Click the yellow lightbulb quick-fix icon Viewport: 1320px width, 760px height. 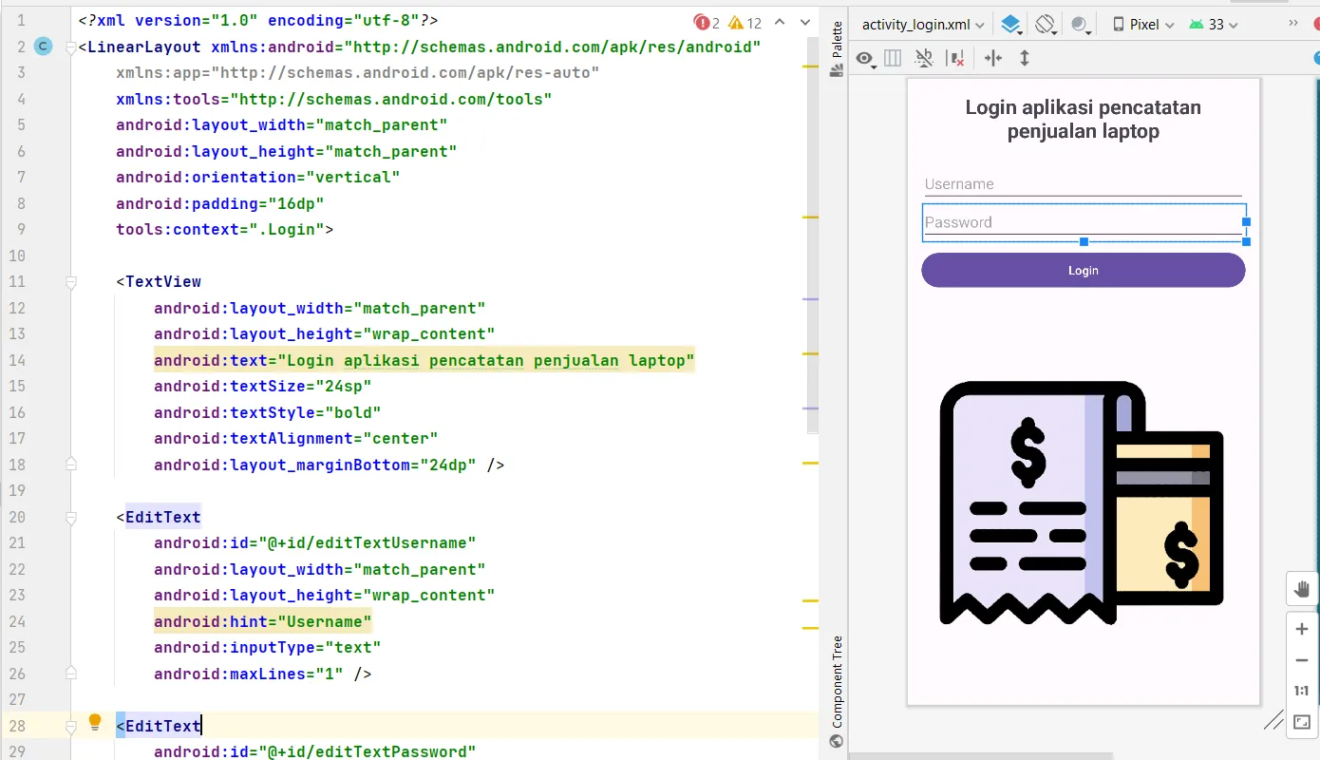pyautogui.click(x=95, y=723)
